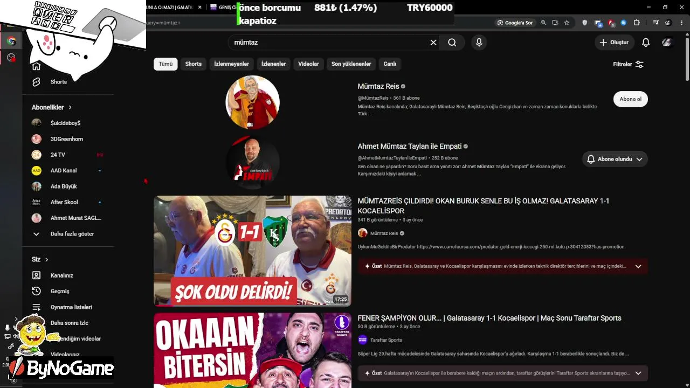Click the zoom magnifier icon in address bar
Screen dimensions: 690x388
(x=543, y=23)
